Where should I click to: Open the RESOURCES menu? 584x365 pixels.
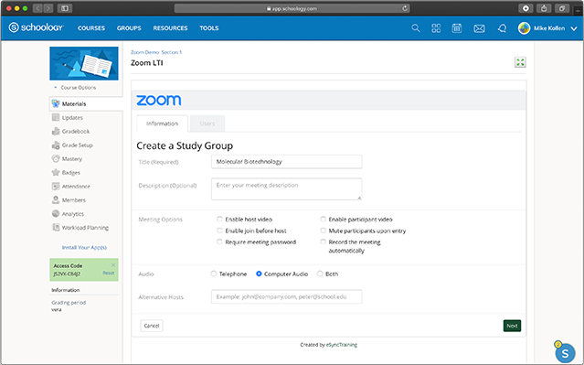(170, 28)
